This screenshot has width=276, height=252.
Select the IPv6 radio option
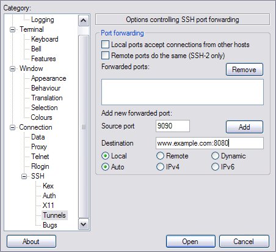pos(215,167)
